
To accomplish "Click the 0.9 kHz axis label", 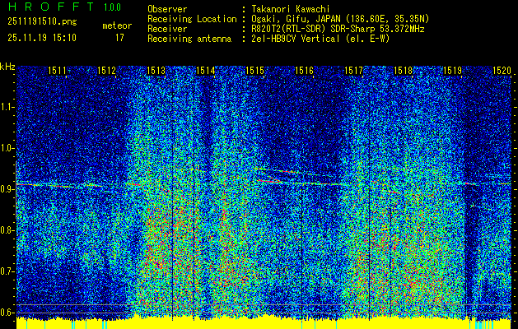I will (7, 189).
